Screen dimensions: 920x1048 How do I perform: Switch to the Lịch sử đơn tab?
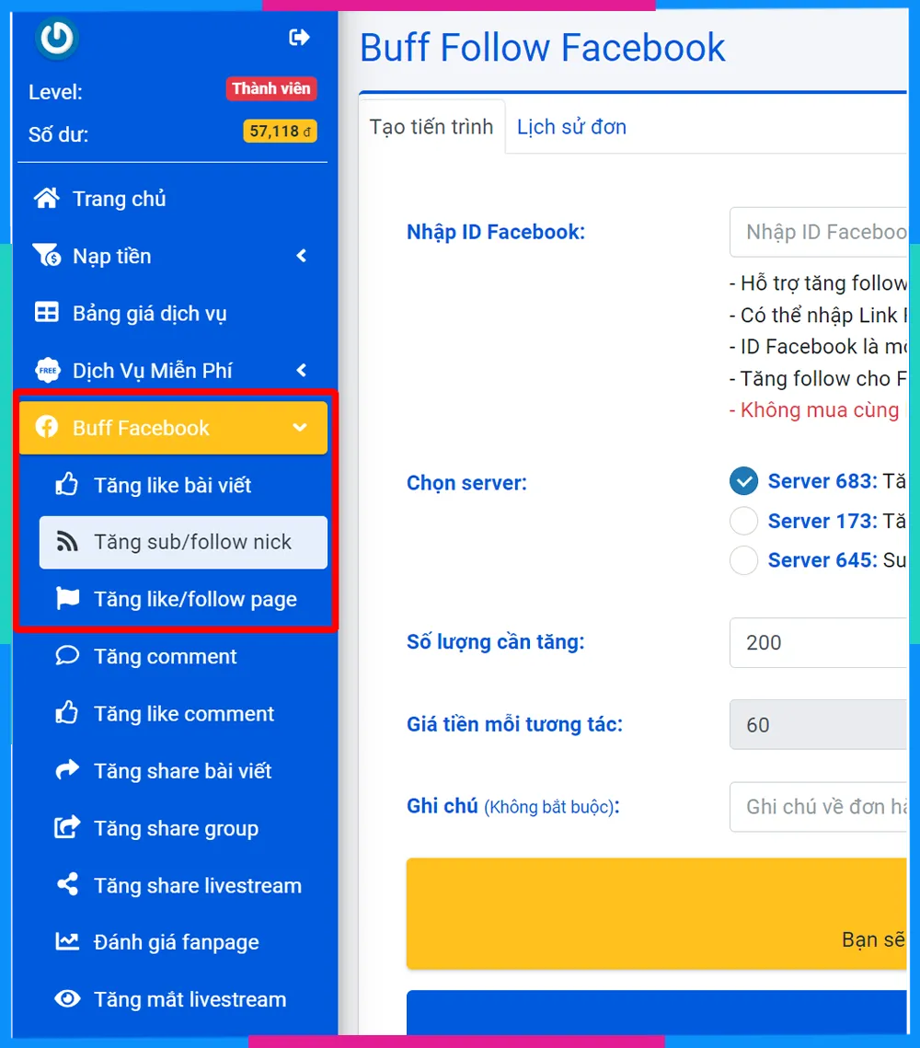(570, 127)
